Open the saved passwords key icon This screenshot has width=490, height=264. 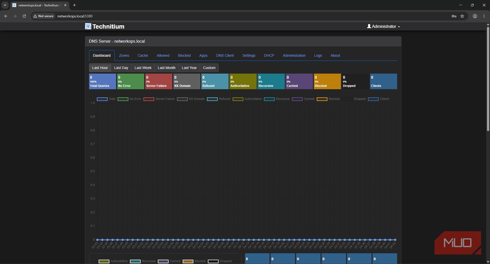pos(454,16)
